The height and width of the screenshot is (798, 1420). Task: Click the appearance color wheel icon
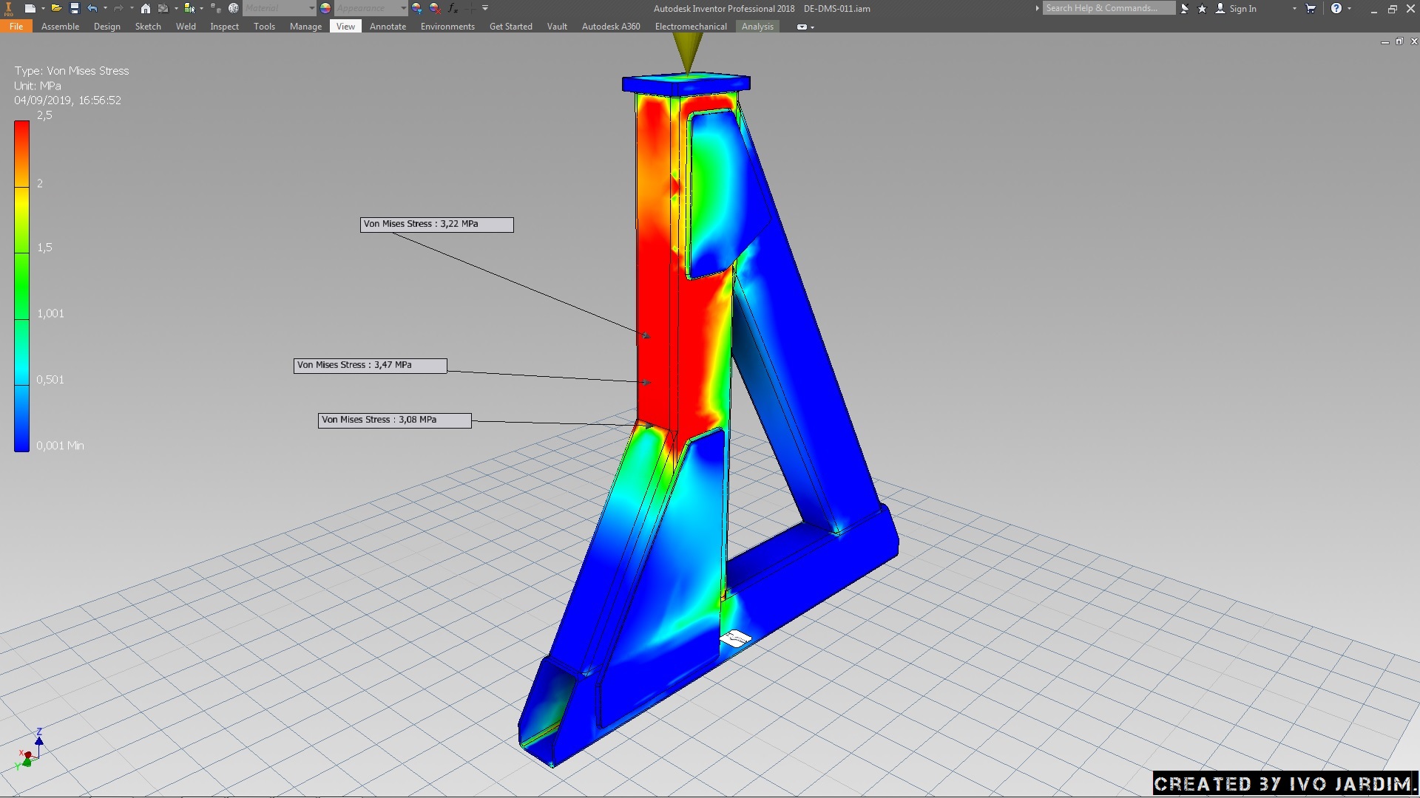(325, 8)
